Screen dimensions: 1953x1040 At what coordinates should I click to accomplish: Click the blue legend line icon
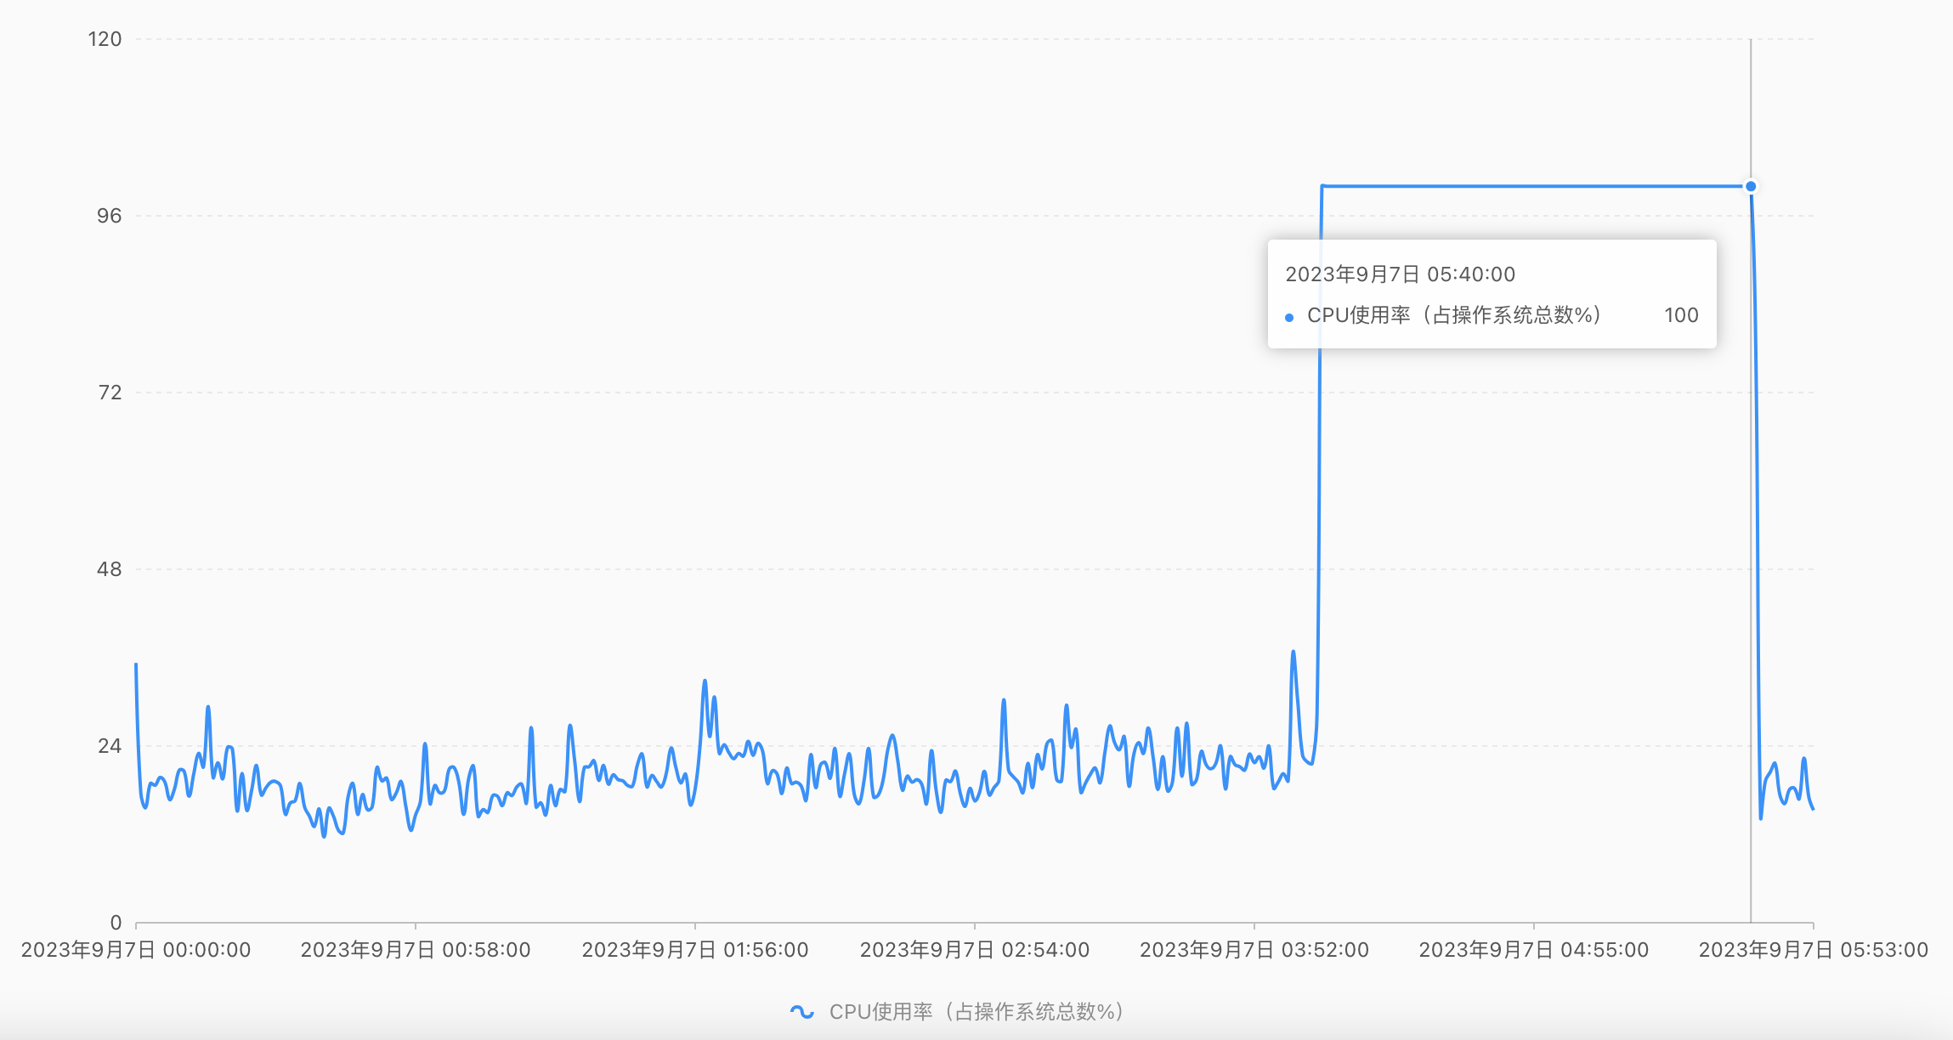click(801, 1011)
